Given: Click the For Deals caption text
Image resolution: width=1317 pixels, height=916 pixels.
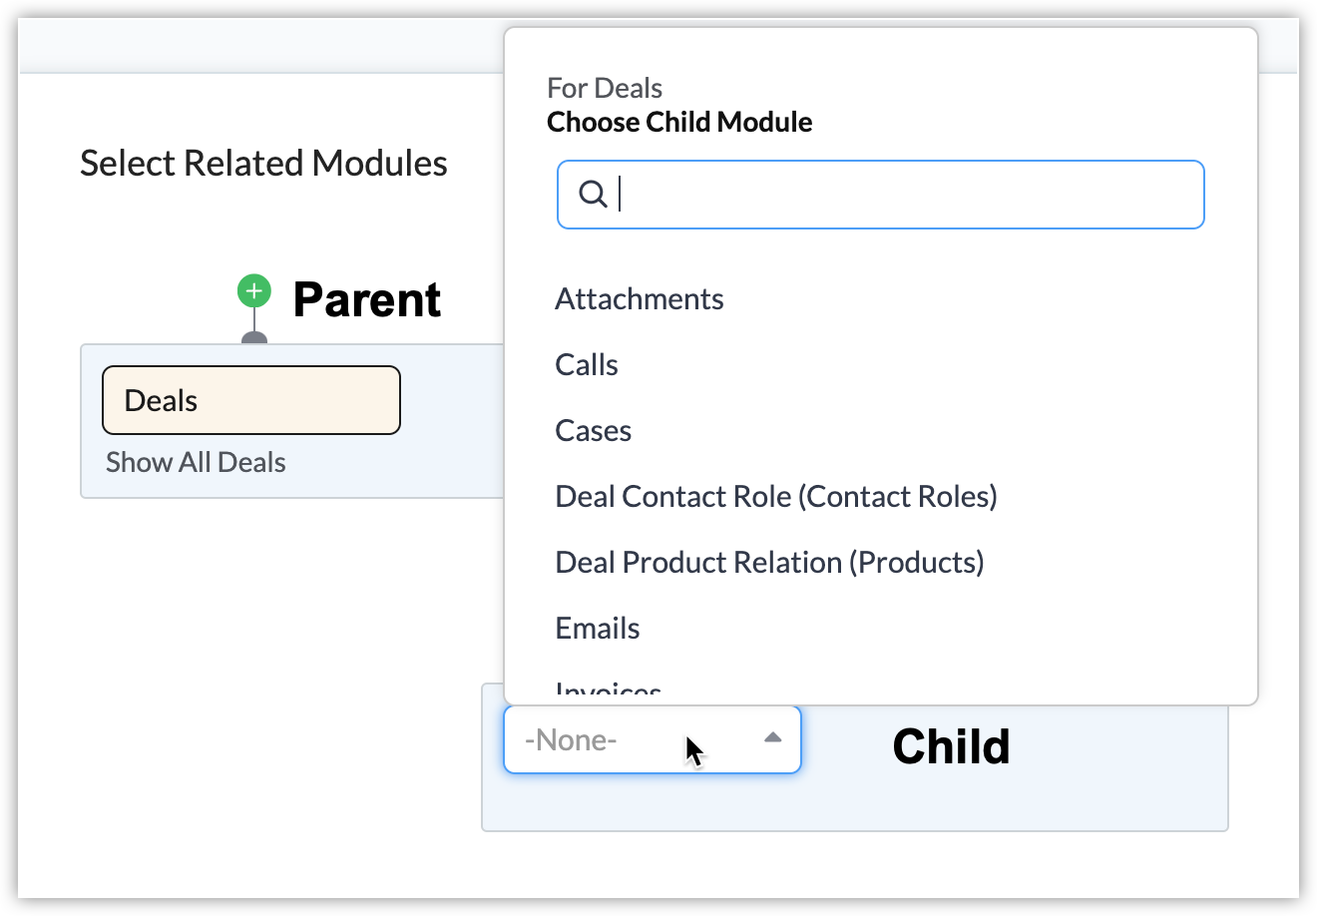Looking at the screenshot, I should pos(605,89).
